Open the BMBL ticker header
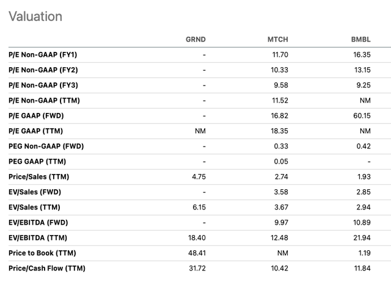 (360, 39)
